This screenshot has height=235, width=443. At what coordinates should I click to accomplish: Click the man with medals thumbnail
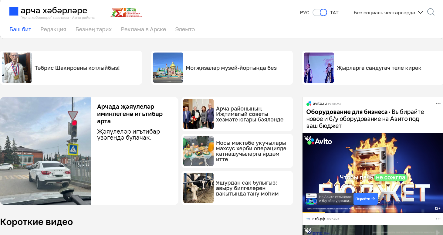point(17,68)
